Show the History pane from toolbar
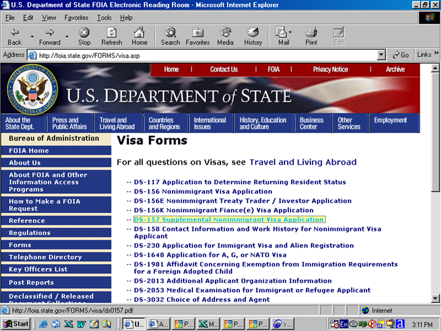Viewport: 441px width, 331px height. (x=253, y=36)
